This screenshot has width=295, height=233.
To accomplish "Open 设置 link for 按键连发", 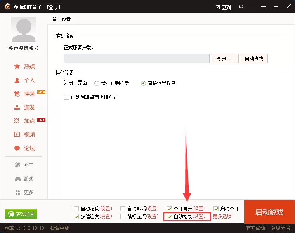I will click(x=106, y=217).
